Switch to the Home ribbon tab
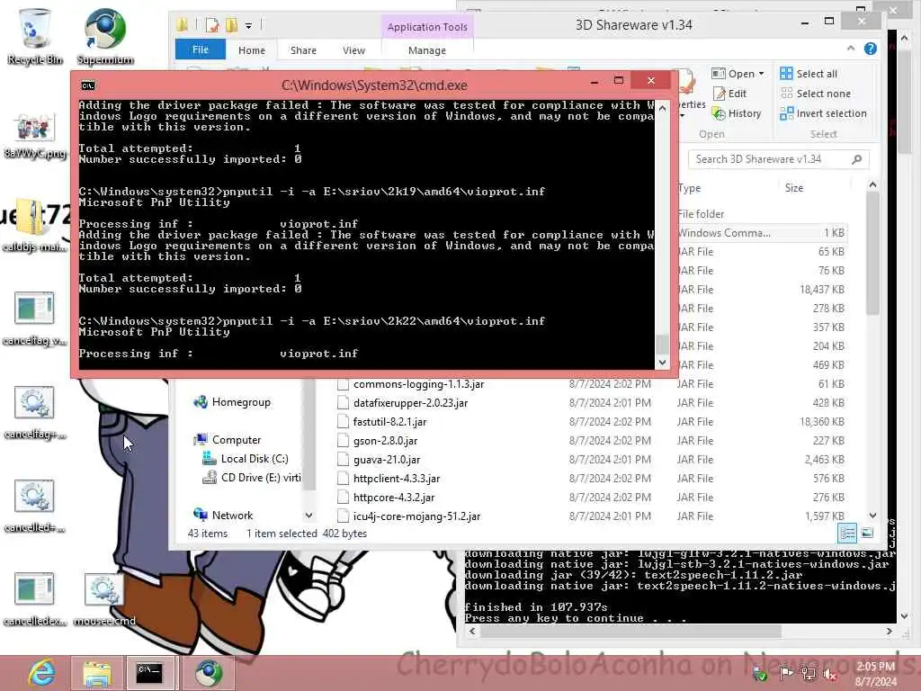Viewport: 921px width, 691px height. pyautogui.click(x=252, y=50)
